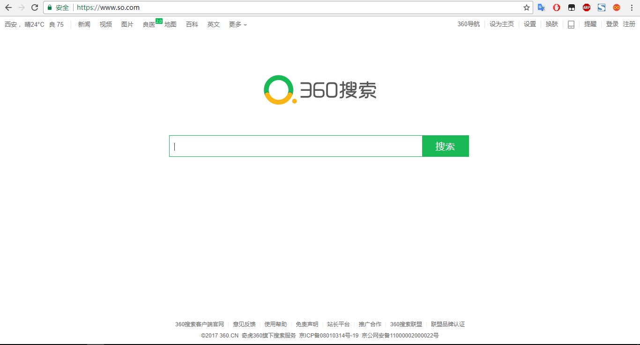The width and height of the screenshot is (640, 345).
Task: Click 注册 to register
Action: pos(629,24)
